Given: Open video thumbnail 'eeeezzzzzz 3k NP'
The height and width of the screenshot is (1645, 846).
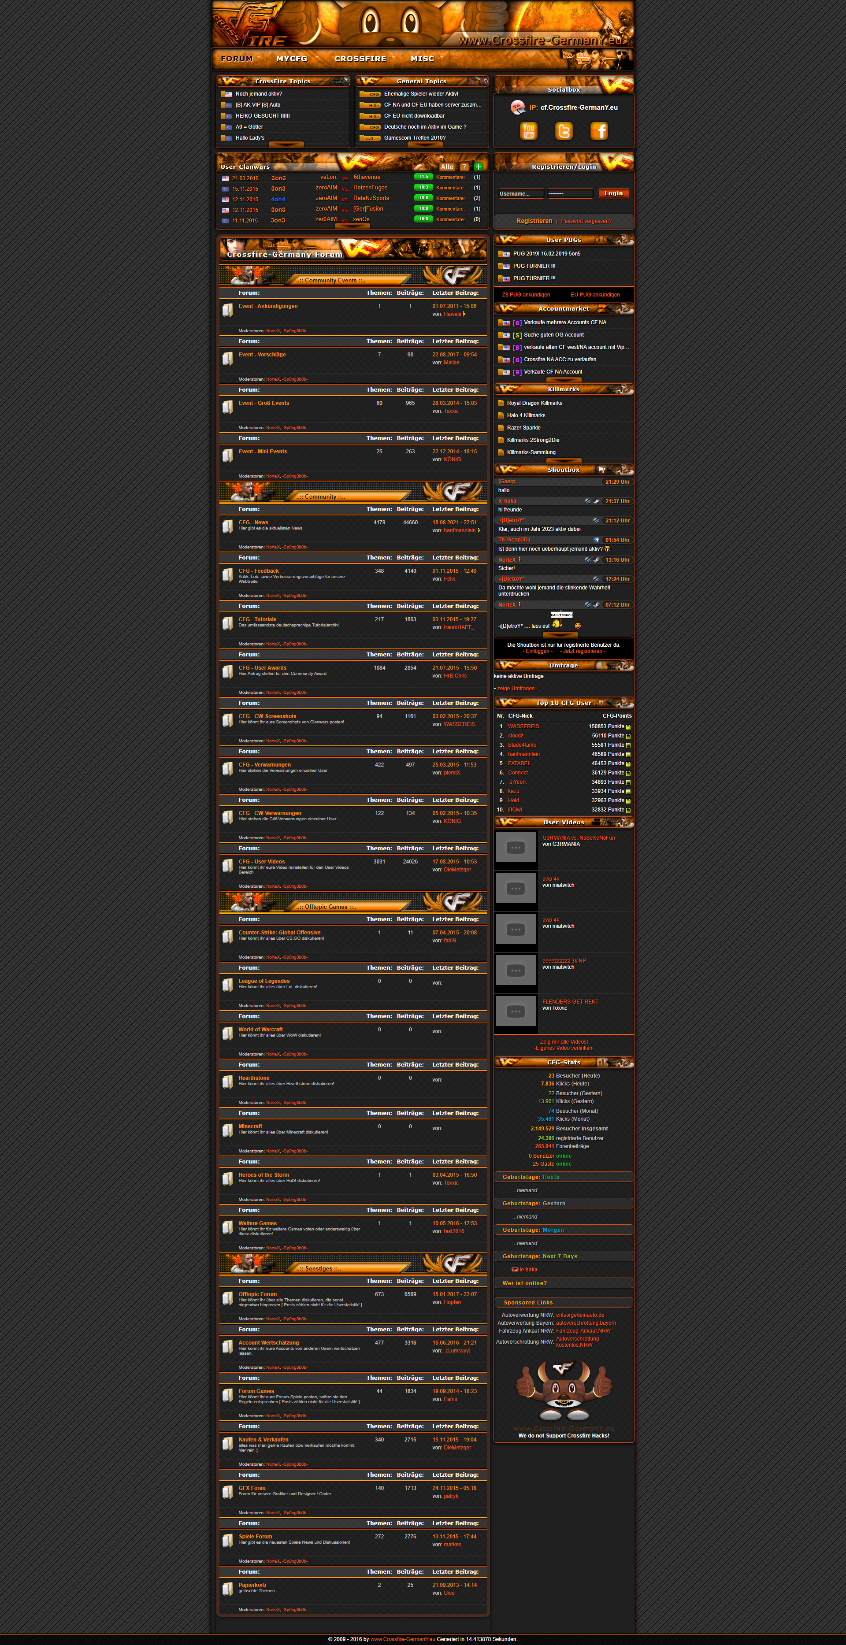Looking at the screenshot, I should pos(516,971).
